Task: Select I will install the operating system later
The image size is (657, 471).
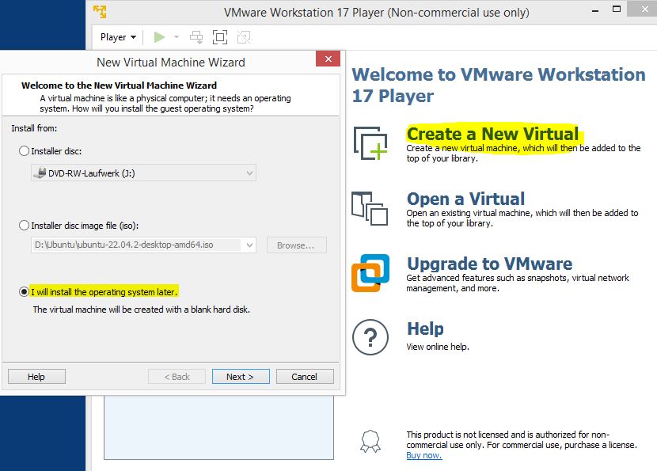Action: coord(24,291)
